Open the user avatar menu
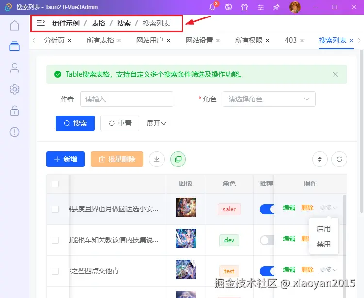The image size is (364, 298). 295,7
